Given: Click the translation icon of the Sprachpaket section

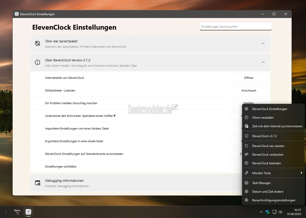Looking at the screenshot, I should (x=38, y=43).
